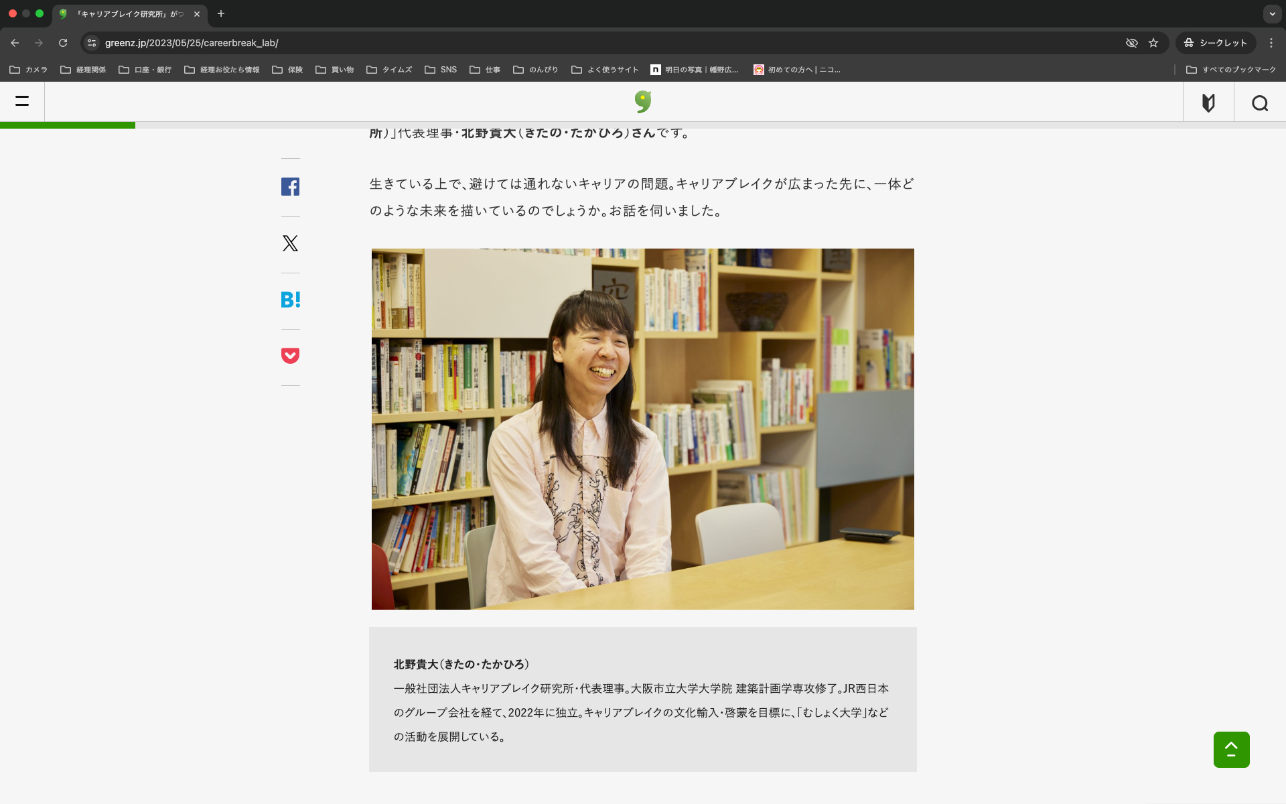Click the シークレット incognito indicator

point(1215,43)
